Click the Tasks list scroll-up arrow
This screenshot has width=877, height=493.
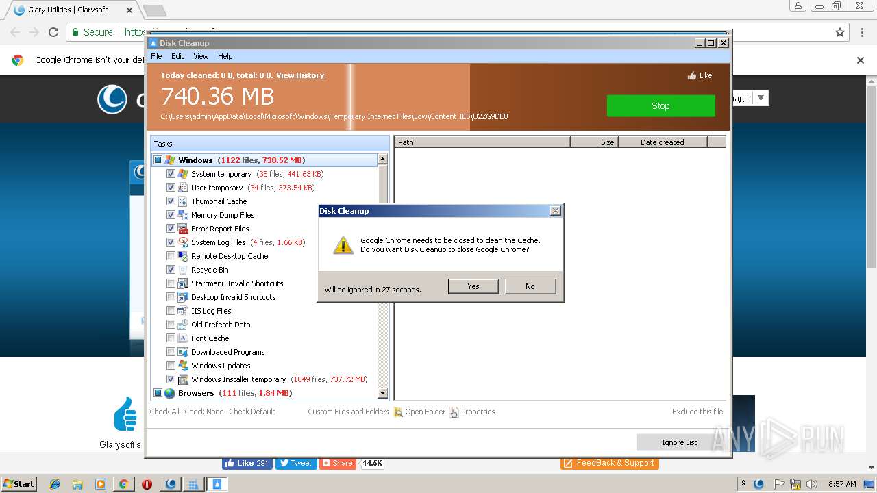[383, 159]
